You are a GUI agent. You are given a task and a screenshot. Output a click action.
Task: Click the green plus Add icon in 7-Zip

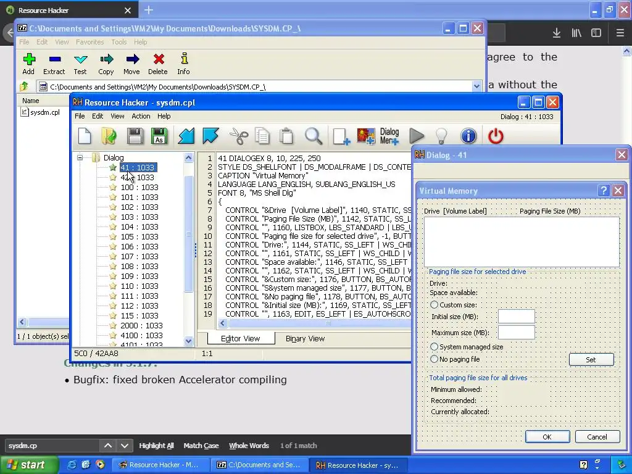(28, 60)
